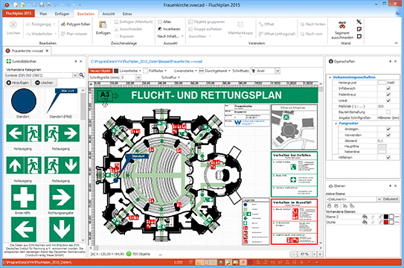
Task: Open the Schriftsatz Arial font dropdown
Action: (x=278, y=71)
